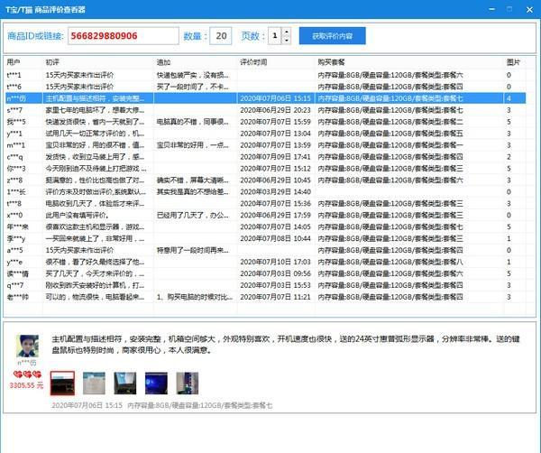Screen dimensions: 541x453
Task: Click review time 2020年03月29日 14:40
Action: pos(275,192)
